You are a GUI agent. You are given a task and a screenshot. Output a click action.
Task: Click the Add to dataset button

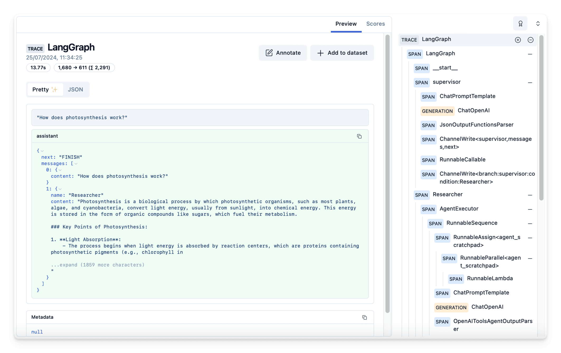pyautogui.click(x=342, y=53)
